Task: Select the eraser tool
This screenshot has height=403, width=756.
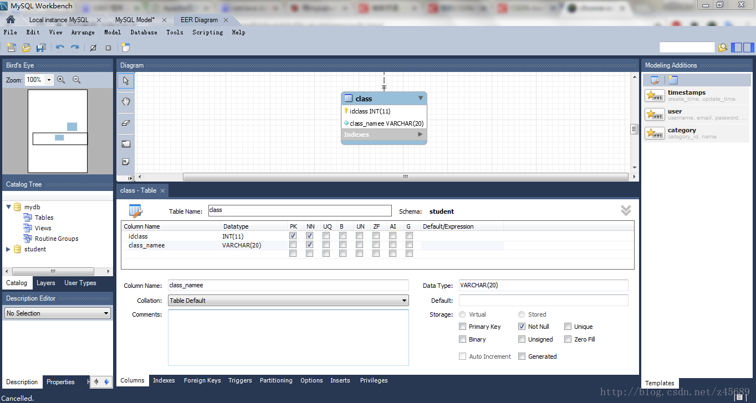Action: [x=126, y=123]
